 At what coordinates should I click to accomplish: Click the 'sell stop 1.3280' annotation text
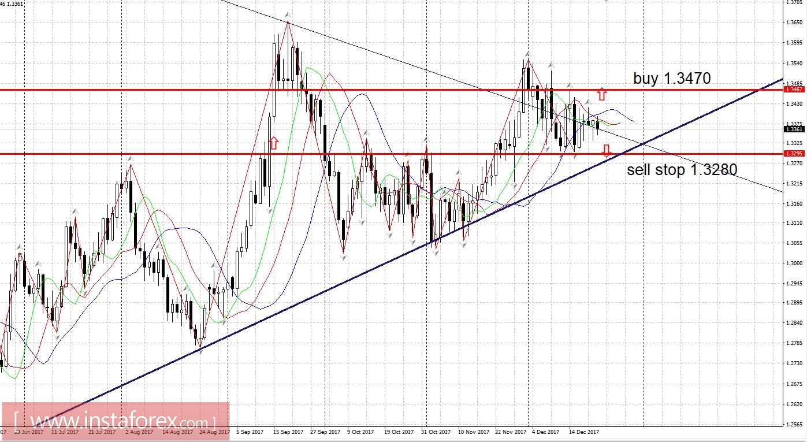coord(682,170)
